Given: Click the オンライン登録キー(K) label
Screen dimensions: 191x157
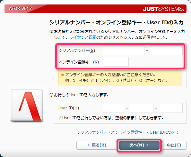Looking at the screenshot, I should [79, 62].
